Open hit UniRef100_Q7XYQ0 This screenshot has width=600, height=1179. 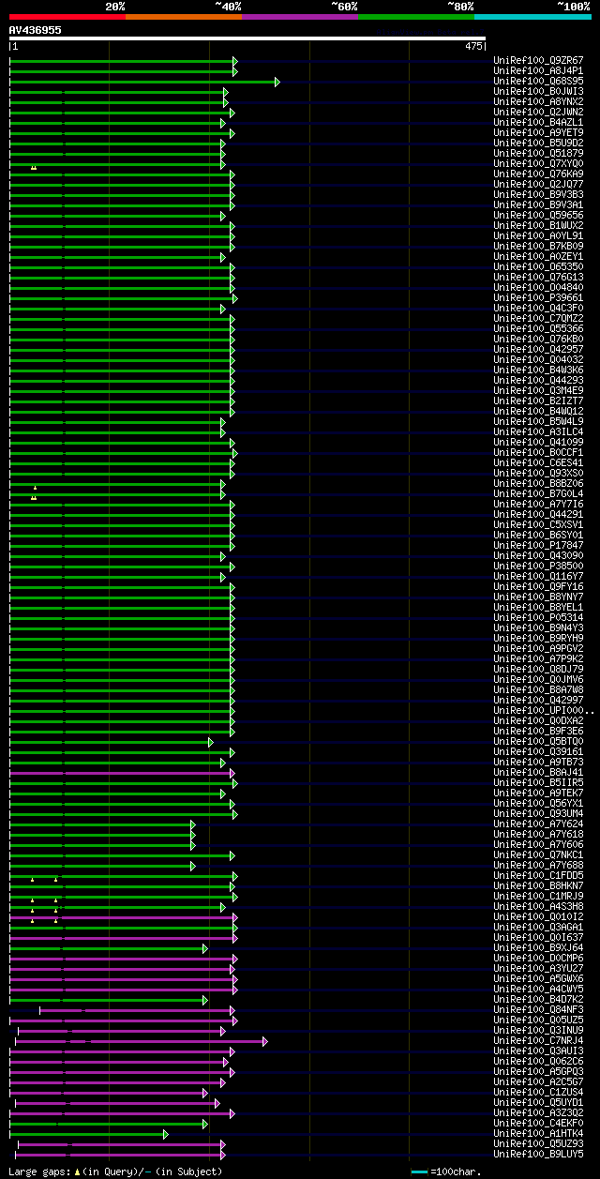538,163
